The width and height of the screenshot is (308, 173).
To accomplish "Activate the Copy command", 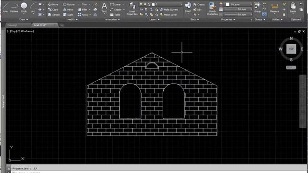I will tap(53, 10).
